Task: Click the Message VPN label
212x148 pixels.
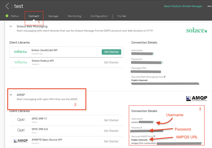Action: coord(139,68)
